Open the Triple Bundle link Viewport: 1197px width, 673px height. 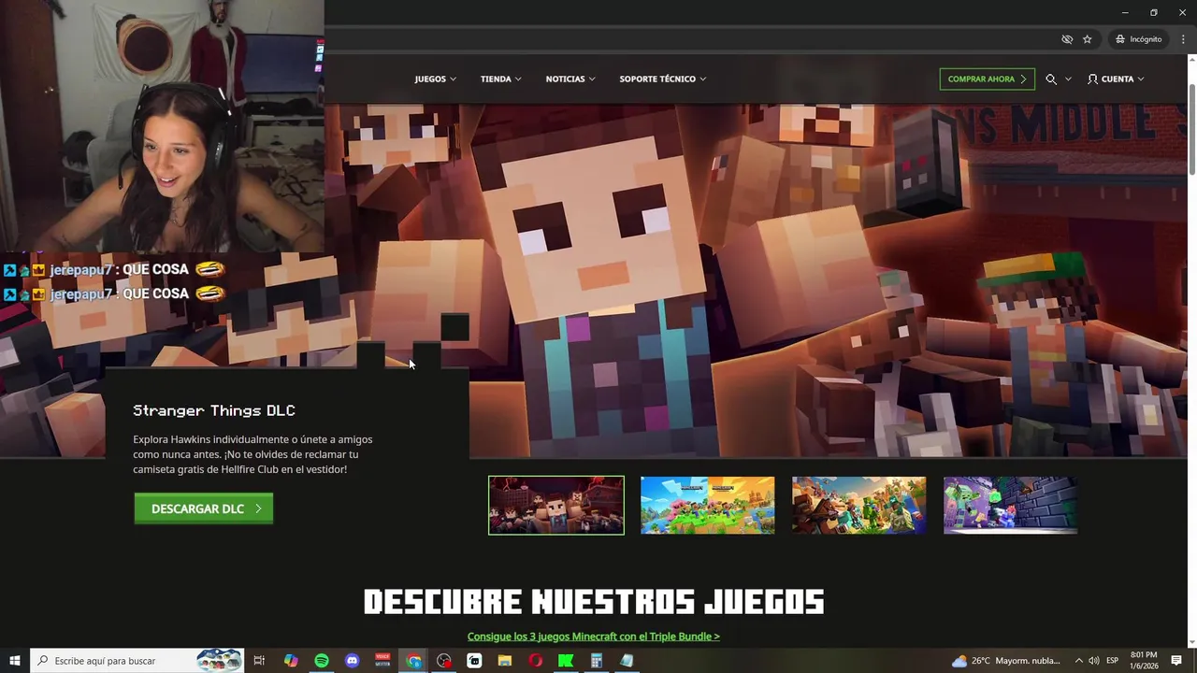[x=594, y=637]
